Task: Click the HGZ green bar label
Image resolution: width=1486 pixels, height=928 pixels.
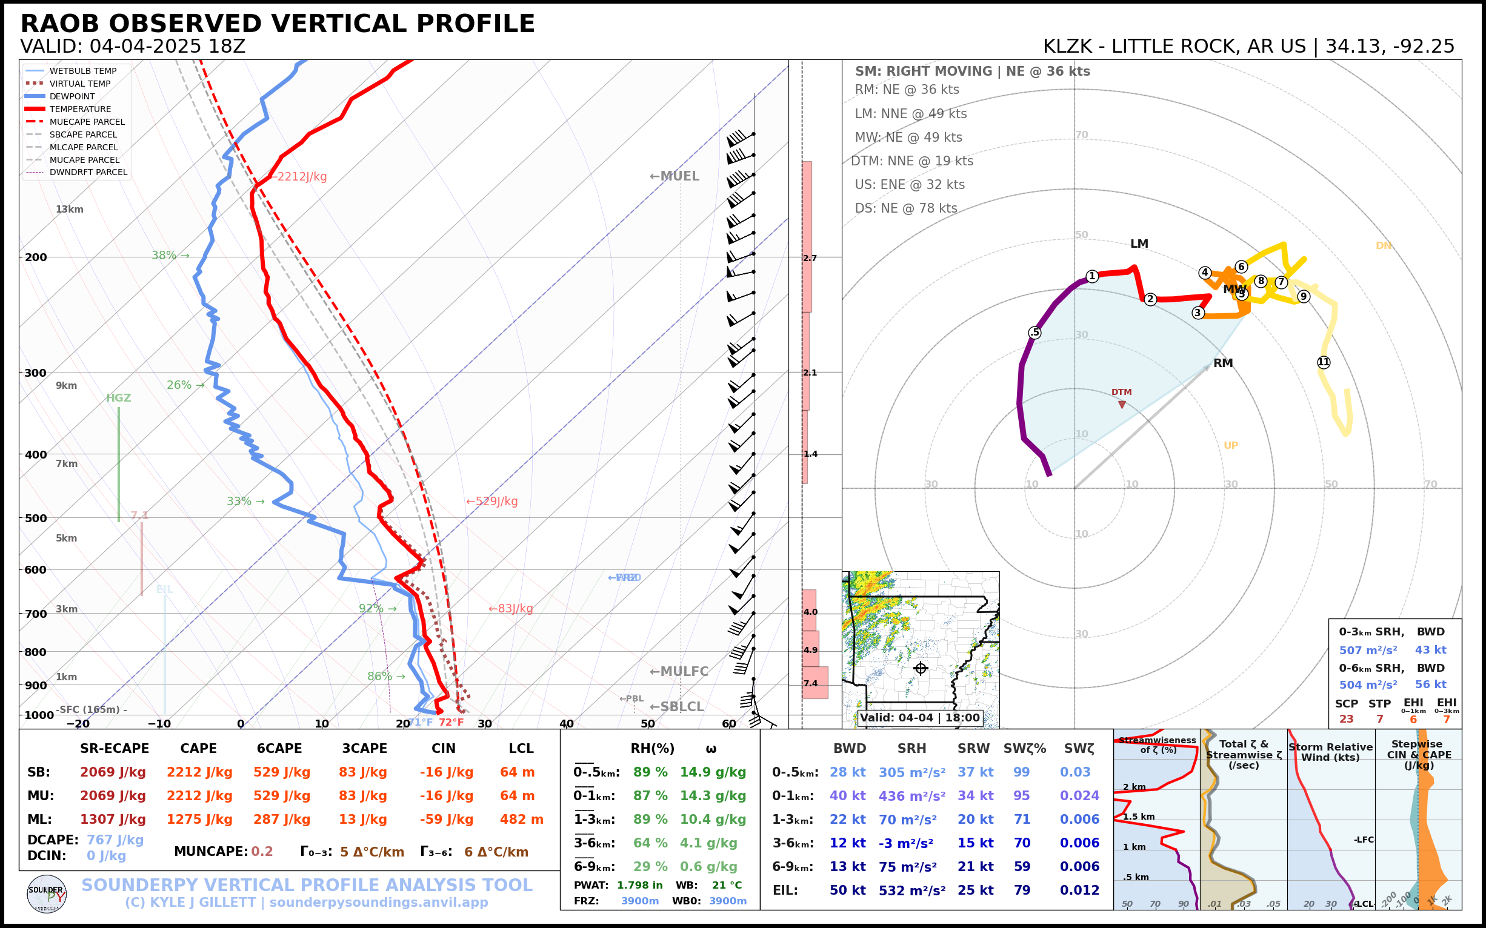Action: pos(119,398)
